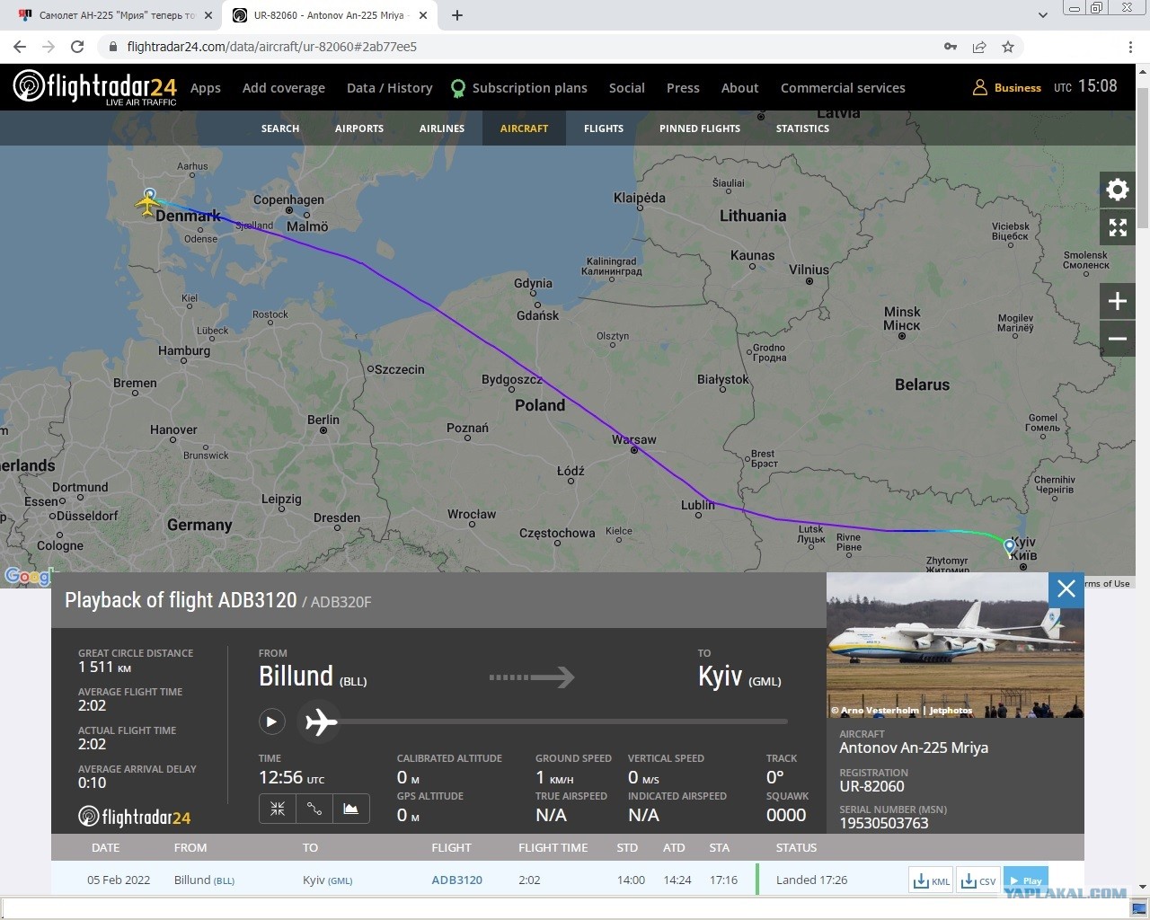Start flight playback with the play button
This screenshot has width=1150, height=920.
point(271,721)
